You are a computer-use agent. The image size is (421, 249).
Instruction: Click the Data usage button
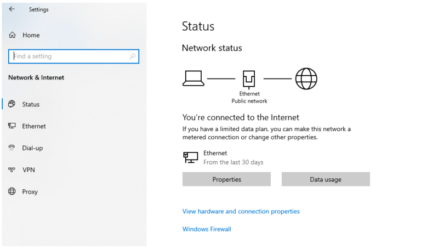coord(326,179)
